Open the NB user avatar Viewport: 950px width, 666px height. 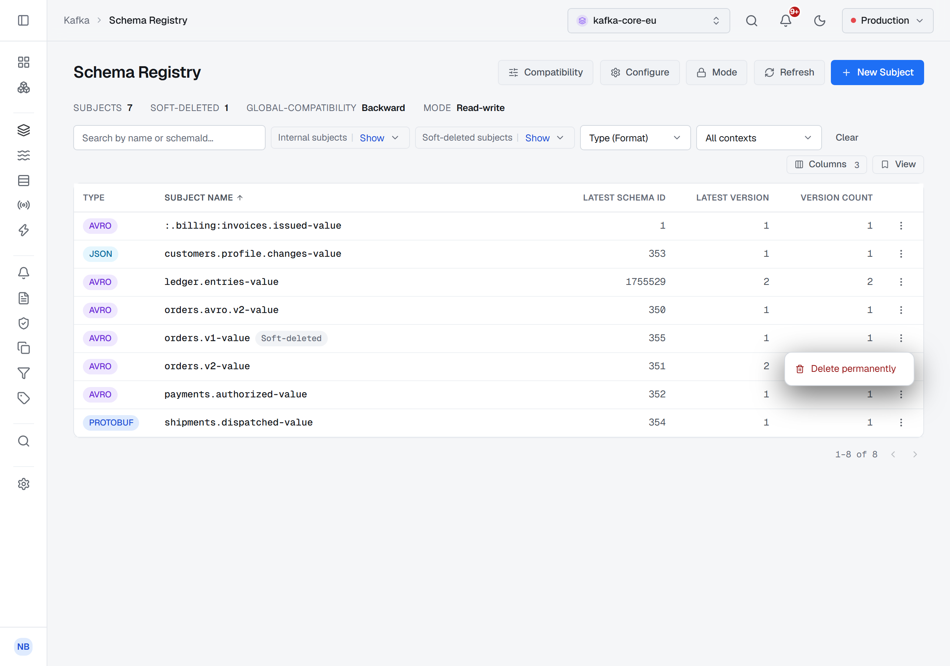23,646
